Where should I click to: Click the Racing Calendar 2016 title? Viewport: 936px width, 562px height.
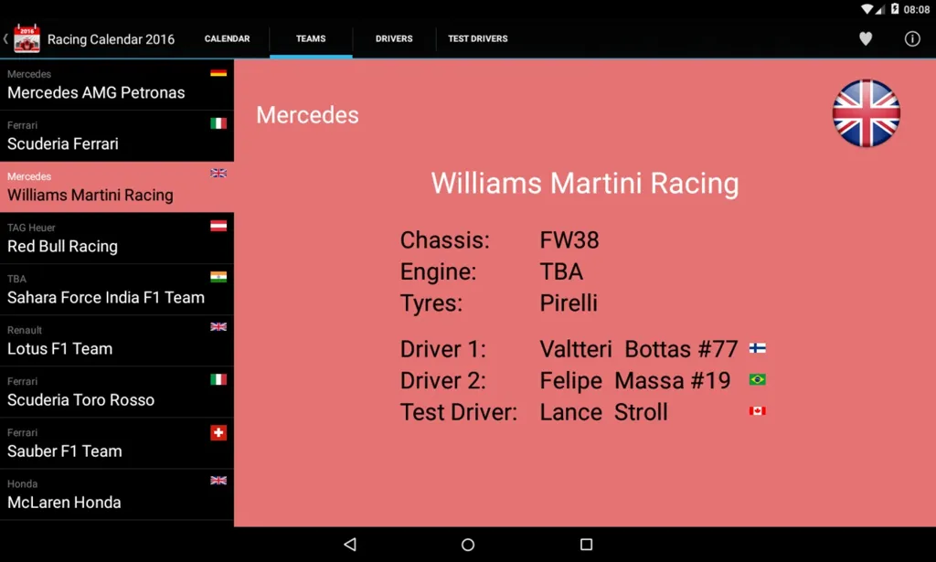pyautogui.click(x=111, y=39)
